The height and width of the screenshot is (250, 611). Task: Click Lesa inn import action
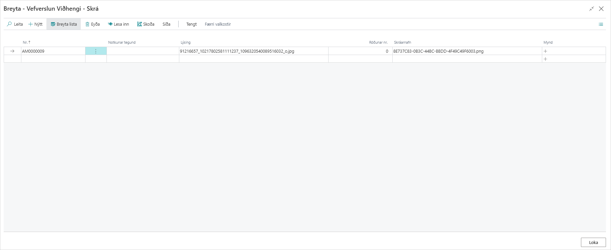118,24
